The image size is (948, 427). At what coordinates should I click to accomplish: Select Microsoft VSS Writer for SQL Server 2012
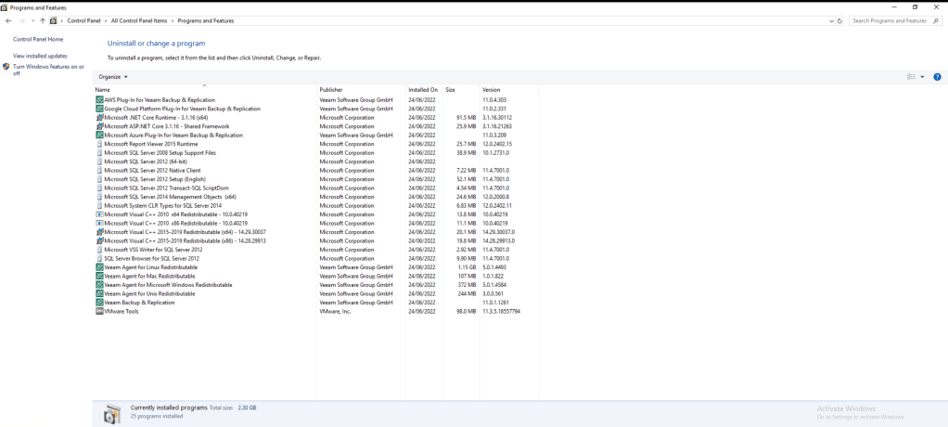tap(153, 249)
